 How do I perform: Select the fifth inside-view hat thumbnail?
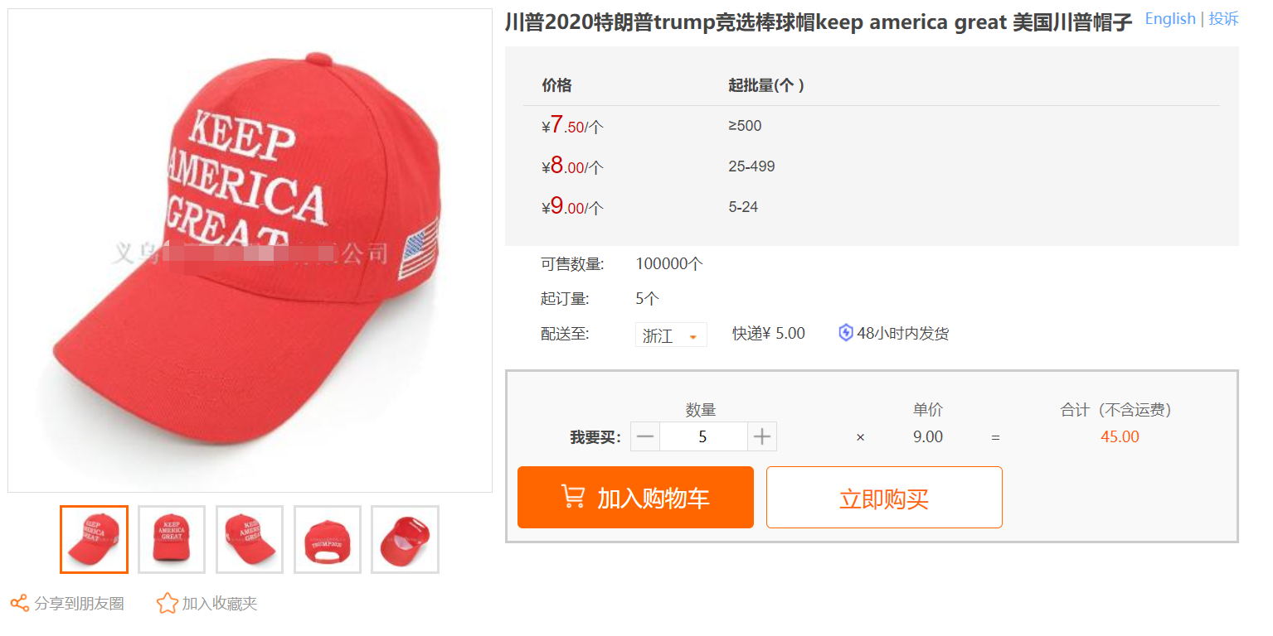(x=405, y=539)
